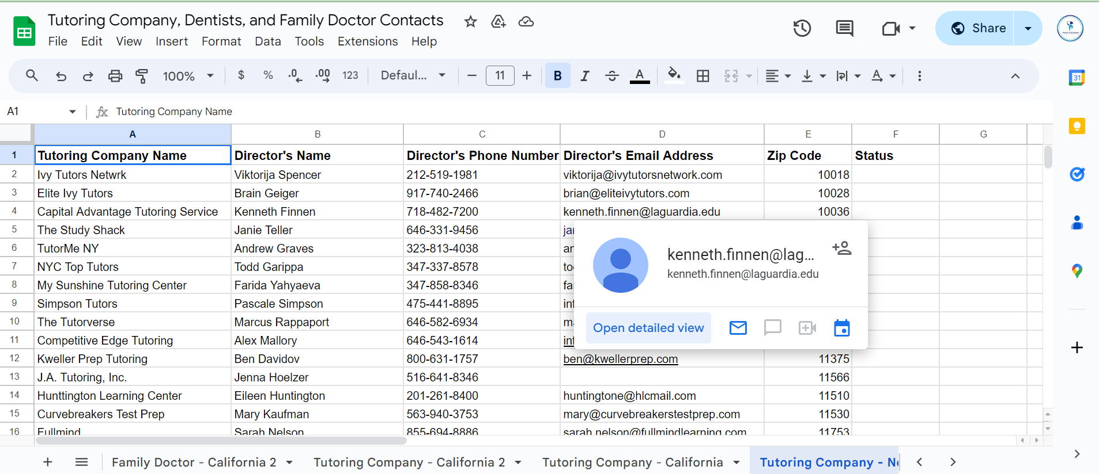Click the move to Drive folder icon
The width and height of the screenshot is (1099, 474).
[498, 22]
